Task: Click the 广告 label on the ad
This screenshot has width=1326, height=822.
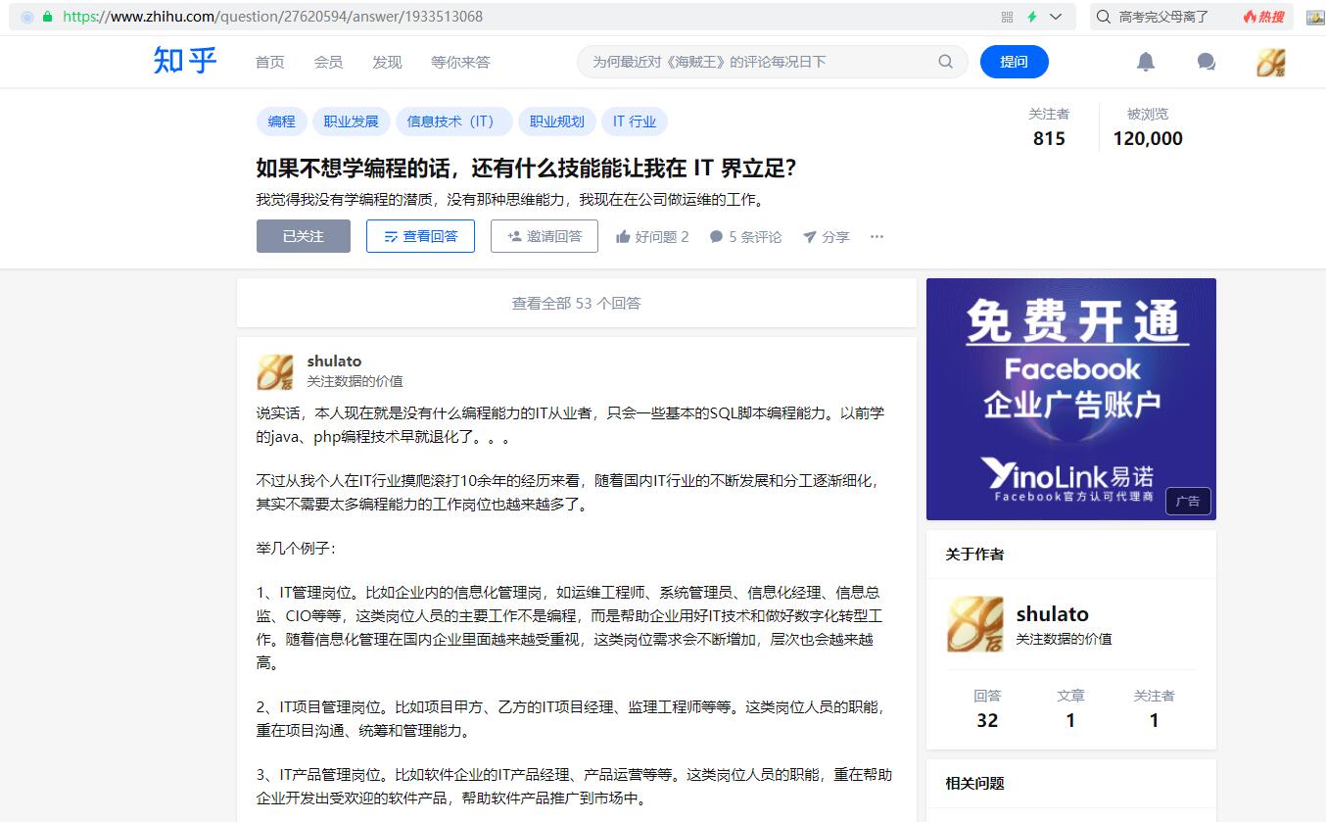Action: [1188, 501]
